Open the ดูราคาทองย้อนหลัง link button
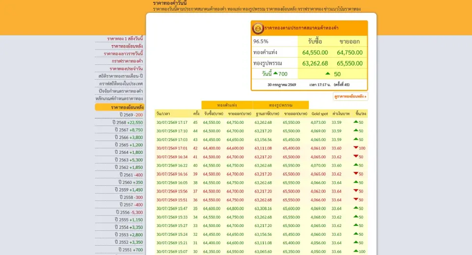This screenshot has height=255, width=472. point(351,96)
